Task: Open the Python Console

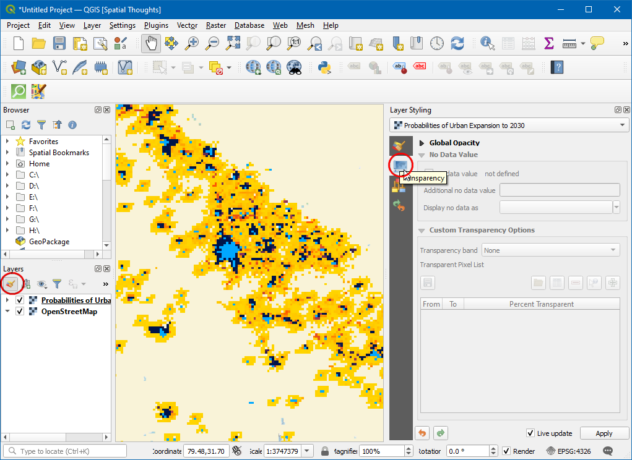Action: (x=324, y=67)
